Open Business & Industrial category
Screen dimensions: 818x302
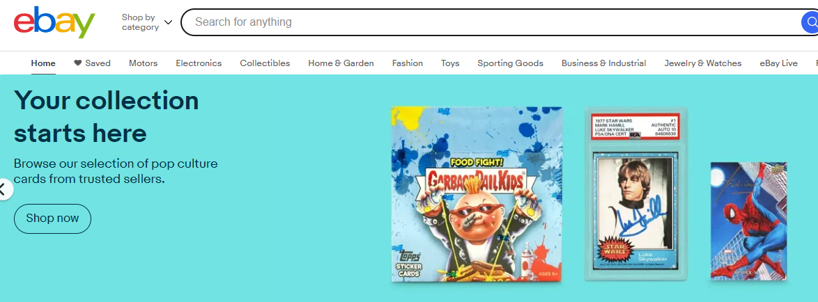603,63
